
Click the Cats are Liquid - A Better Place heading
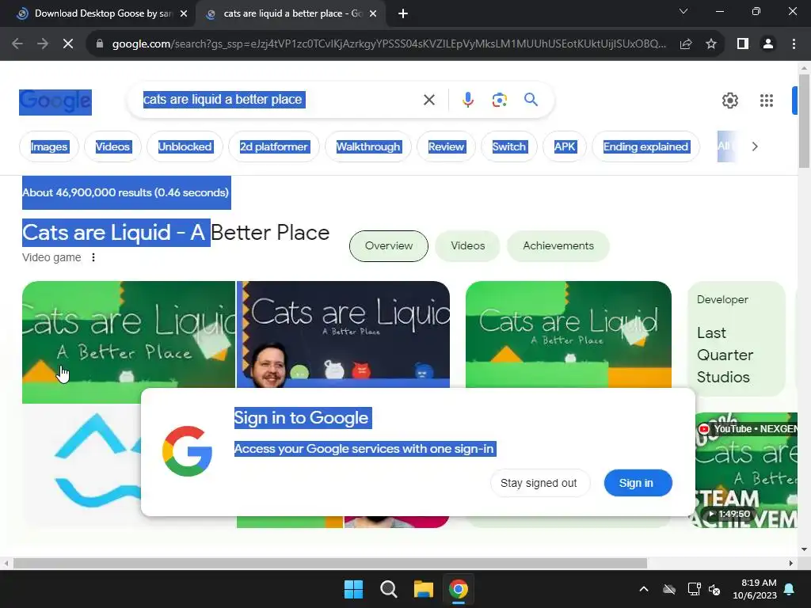pyautogui.click(x=176, y=233)
